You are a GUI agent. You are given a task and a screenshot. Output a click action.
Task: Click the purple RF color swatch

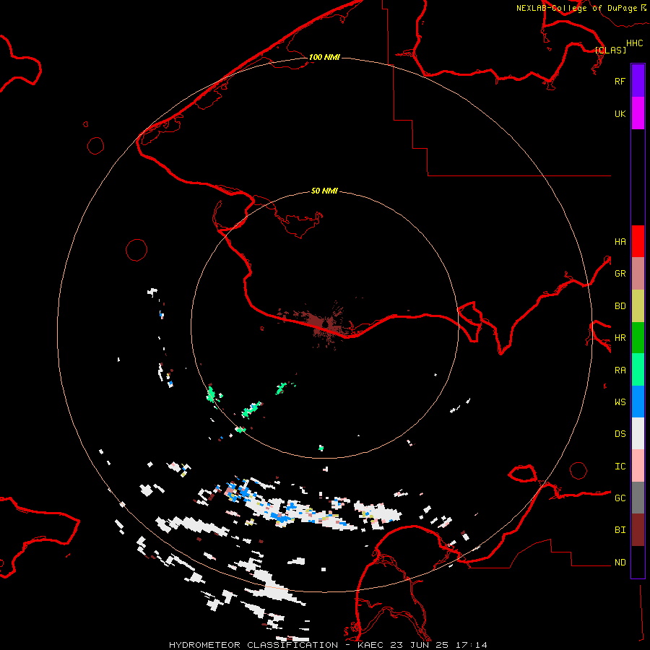[x=638, y=81]
